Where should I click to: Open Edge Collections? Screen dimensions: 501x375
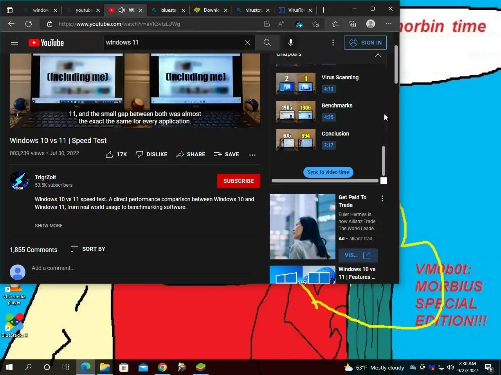click(x=353, y=24)
